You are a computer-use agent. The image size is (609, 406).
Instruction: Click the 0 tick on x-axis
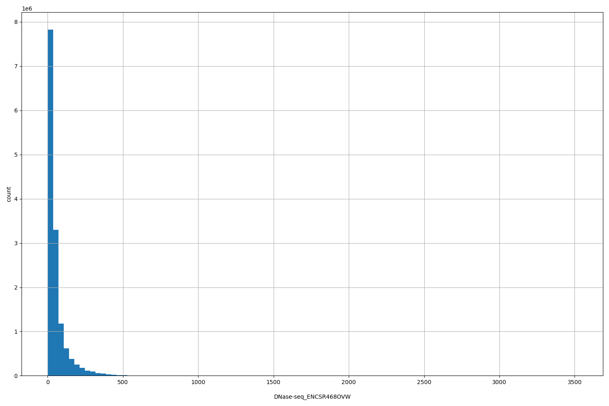(48, 382)
